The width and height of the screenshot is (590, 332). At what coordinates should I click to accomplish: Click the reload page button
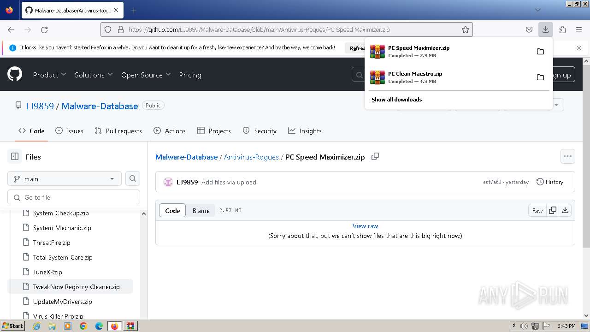point(44,30)
